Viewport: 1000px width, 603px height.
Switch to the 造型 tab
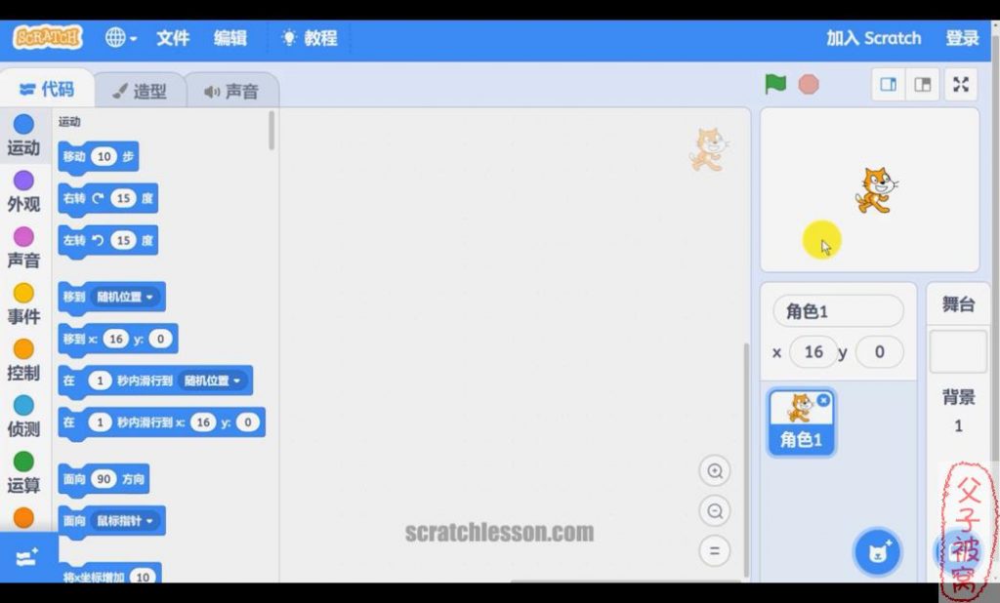pos(139,91)
